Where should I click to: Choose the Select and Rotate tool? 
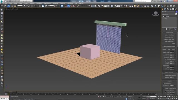[40, 6]
